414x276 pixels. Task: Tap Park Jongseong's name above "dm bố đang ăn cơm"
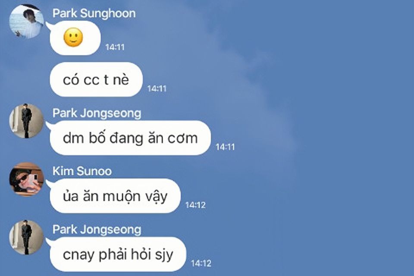click(97, 113)
